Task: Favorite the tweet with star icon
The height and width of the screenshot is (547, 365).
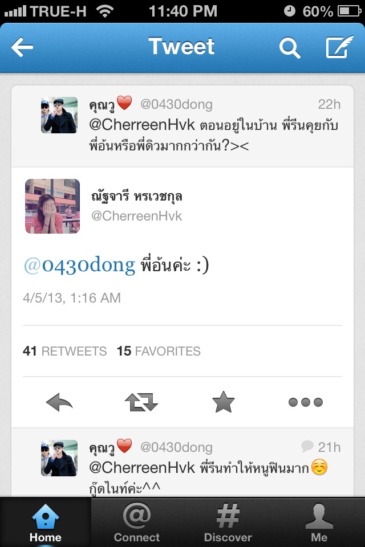Action: (x=223, y=402)
